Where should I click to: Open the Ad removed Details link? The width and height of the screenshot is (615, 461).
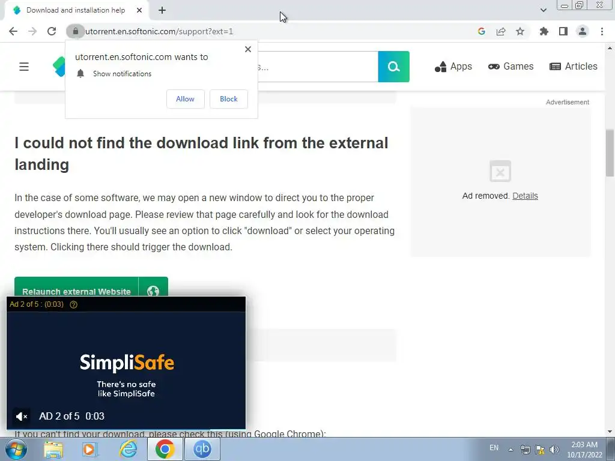click(525, 196)
